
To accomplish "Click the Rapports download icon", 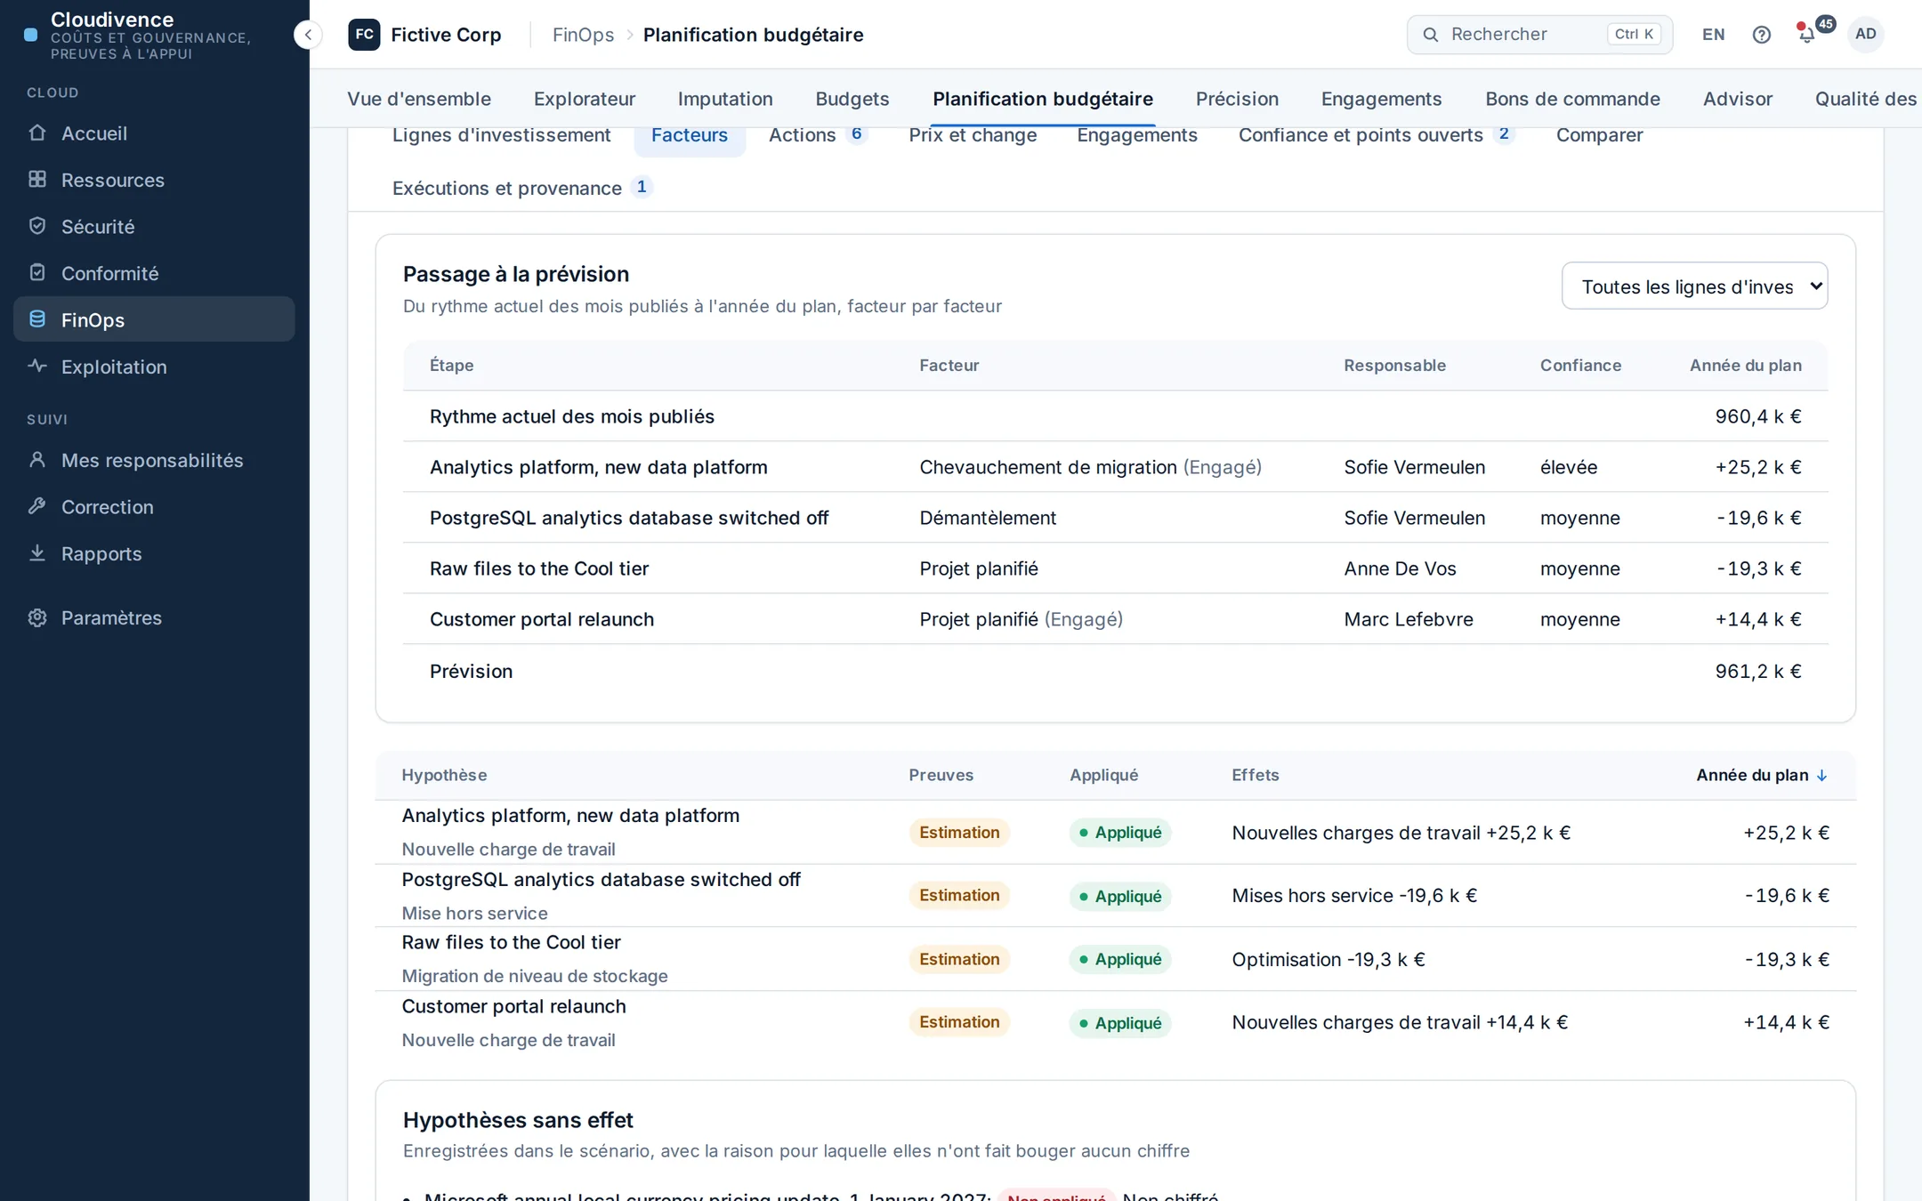I will tap(37, 552).
